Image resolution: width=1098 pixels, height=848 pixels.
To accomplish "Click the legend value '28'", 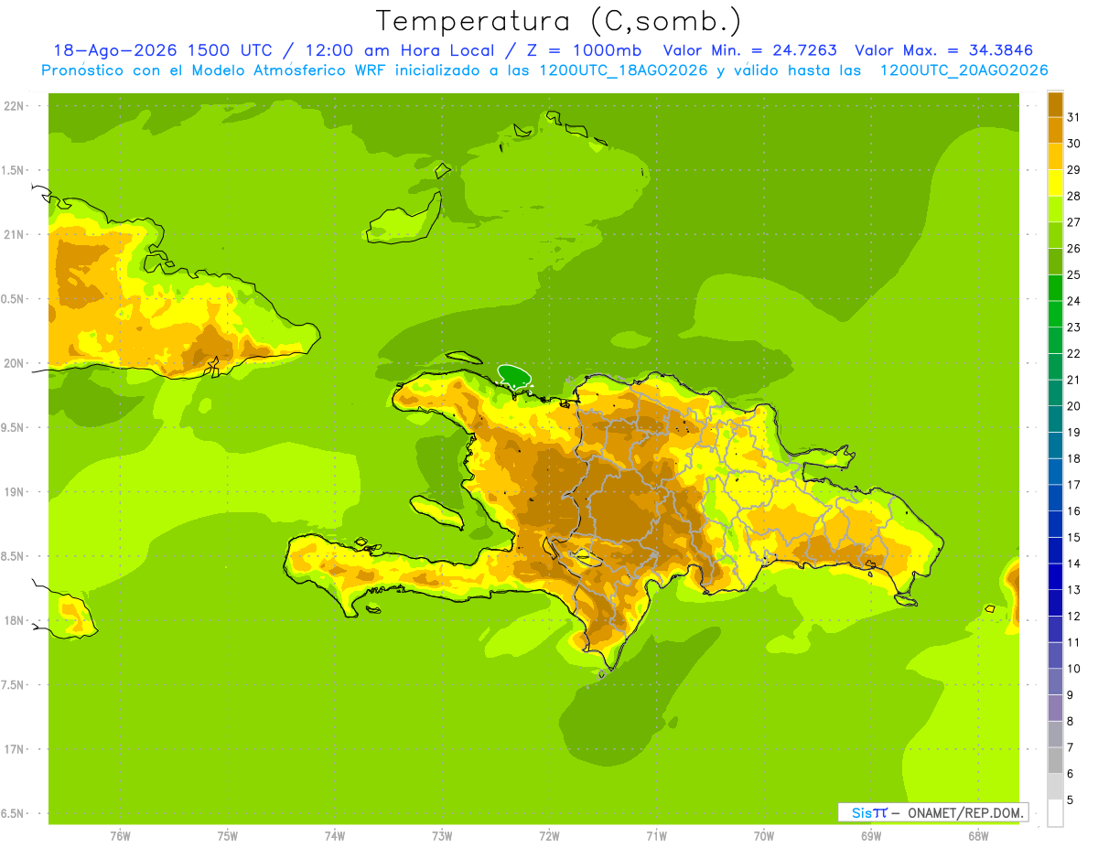I will [1073, 196].
